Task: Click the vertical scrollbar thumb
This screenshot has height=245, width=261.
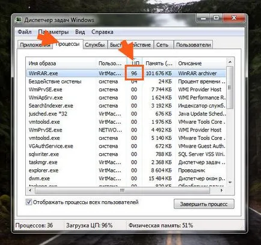Action: tap(230, 88)
